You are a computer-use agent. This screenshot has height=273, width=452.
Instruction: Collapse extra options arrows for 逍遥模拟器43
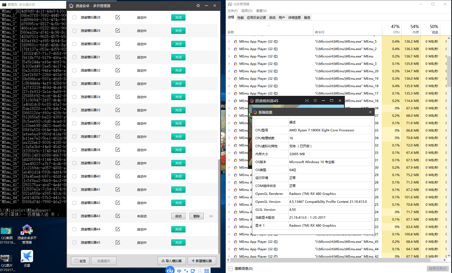pos(211,216)
